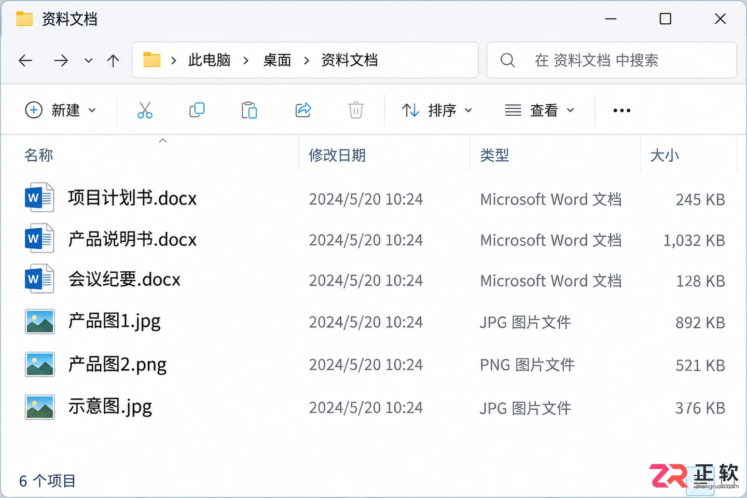
Task: Select 资料文档 breadcrumb segment
Action: pos(349,60)
